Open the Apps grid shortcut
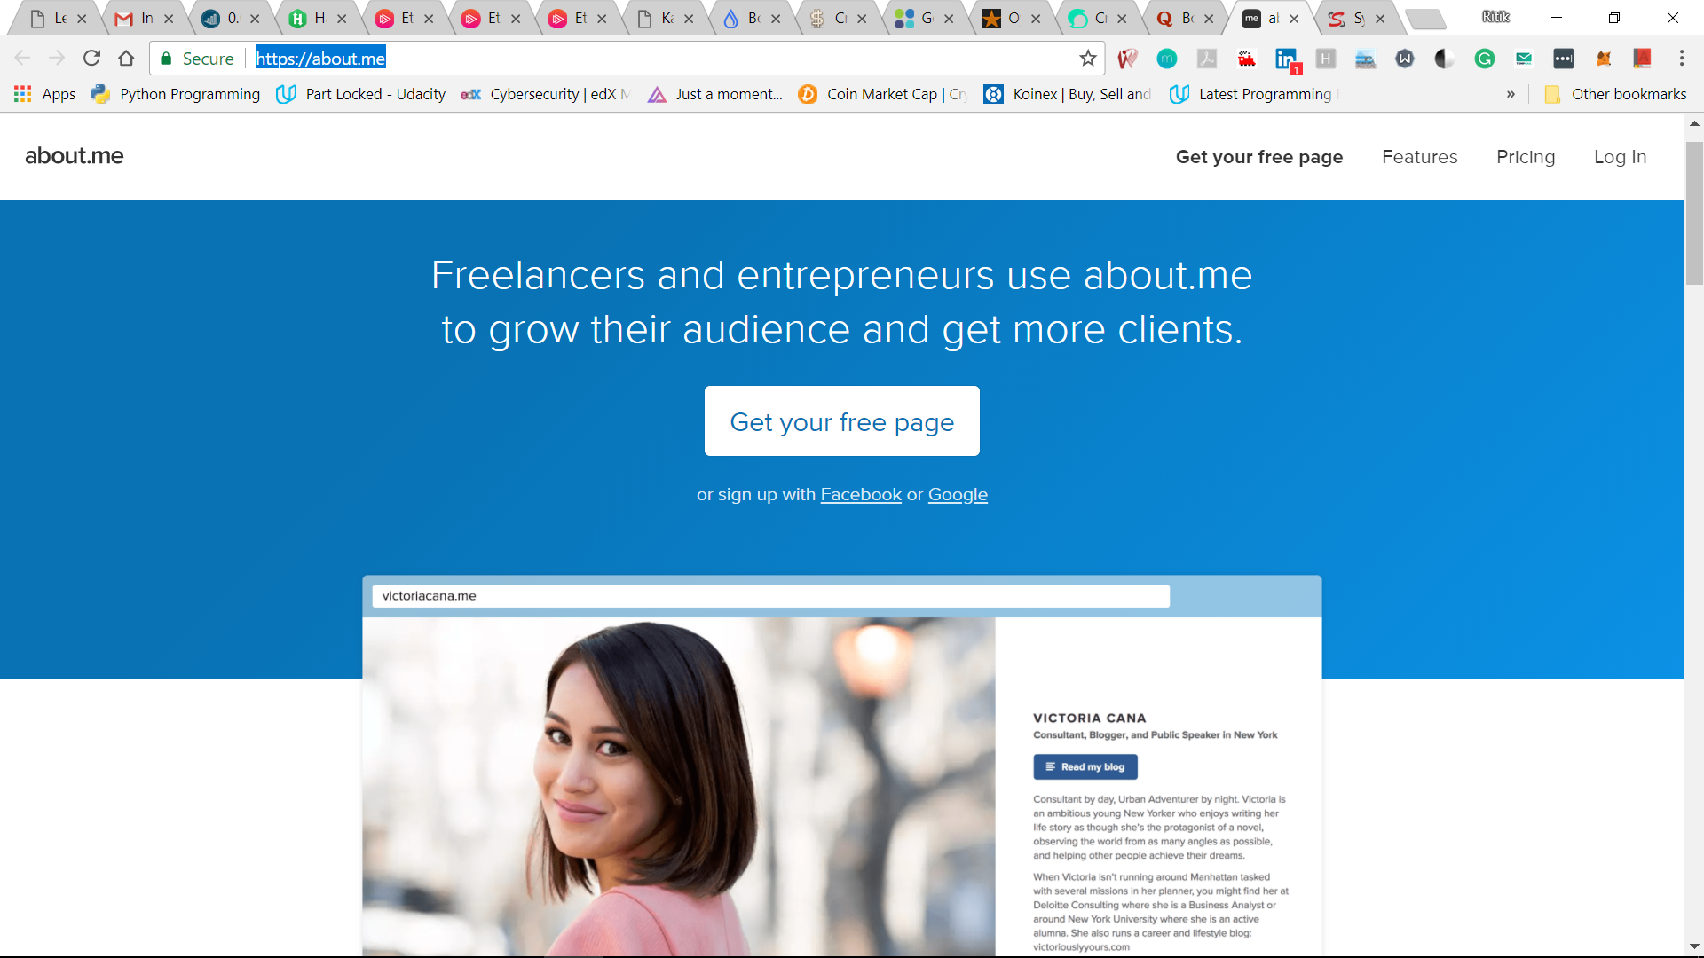The image size is (1704, 958). coord(44,94)
